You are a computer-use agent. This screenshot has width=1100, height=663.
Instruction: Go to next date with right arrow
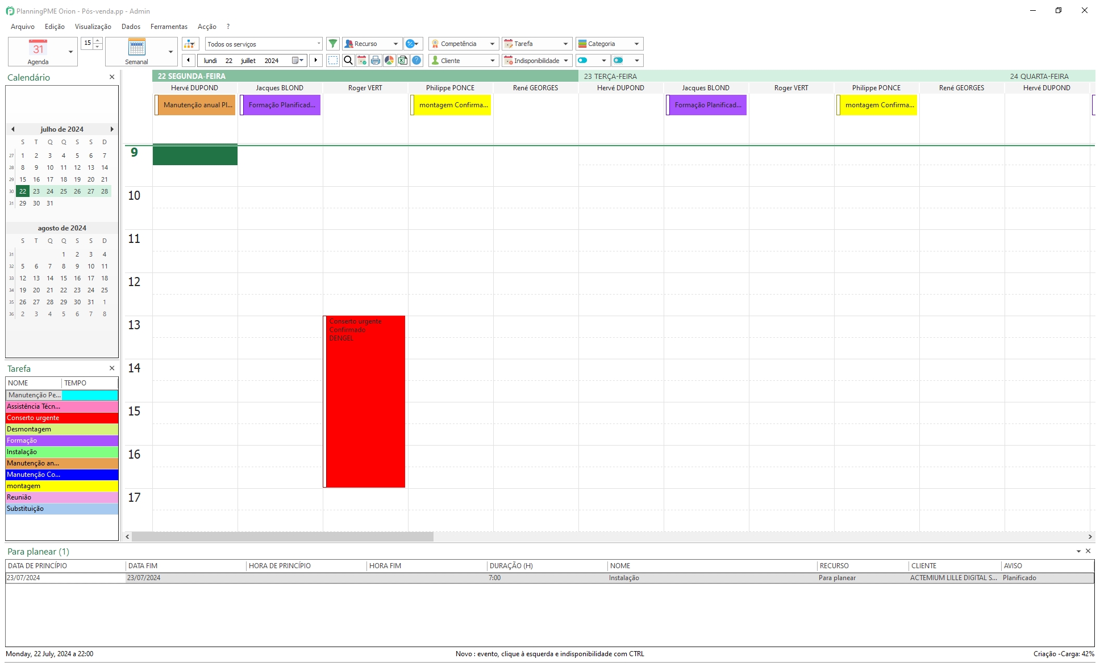point(316,60)
